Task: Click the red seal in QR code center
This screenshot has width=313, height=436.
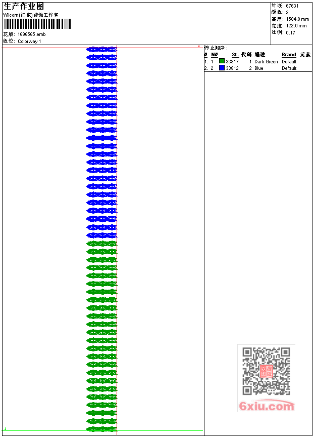Action: 266,371
